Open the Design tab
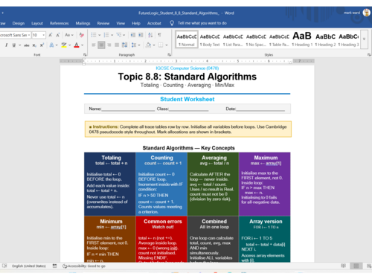 19,23
